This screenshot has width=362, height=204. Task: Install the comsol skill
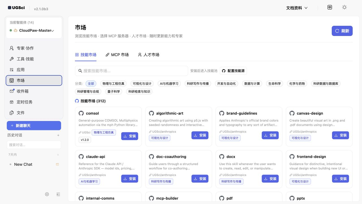[x=130, y=136]
